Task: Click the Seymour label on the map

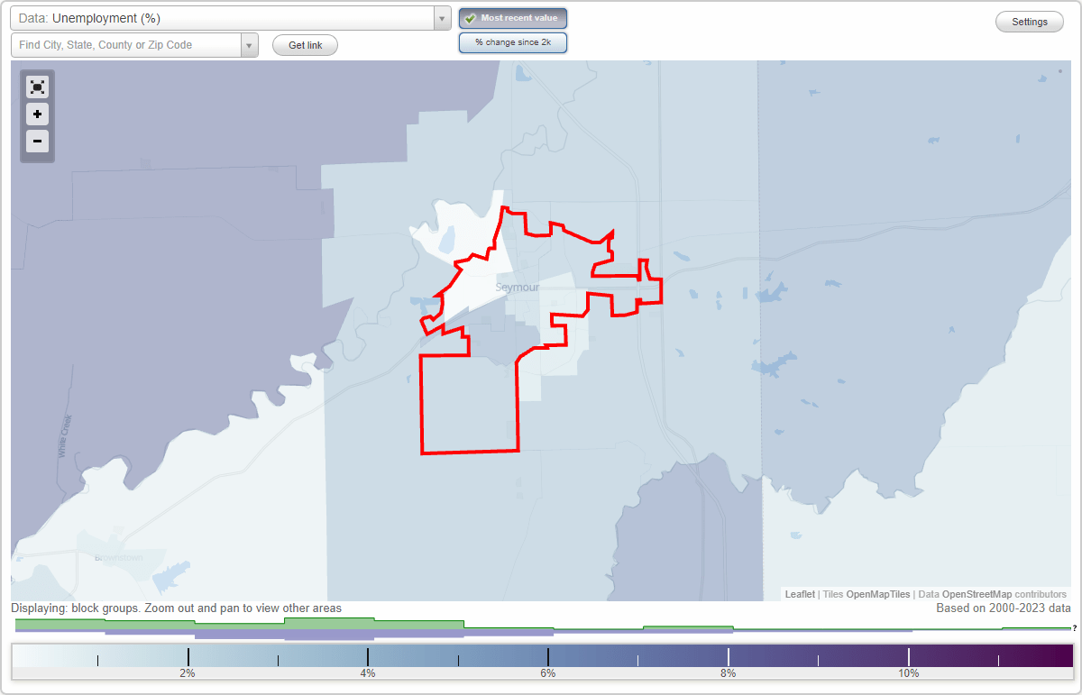Action: click(x=518, y=287)
